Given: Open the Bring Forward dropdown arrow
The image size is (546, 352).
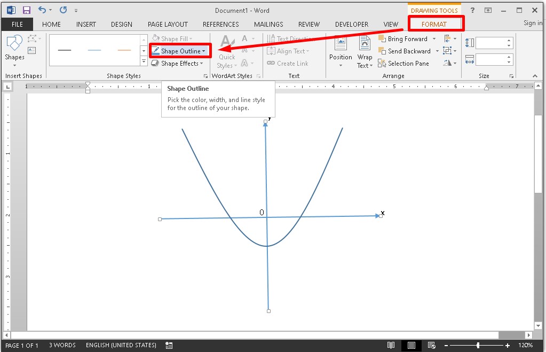Looking at the screenshot, I should pos(434,39).
